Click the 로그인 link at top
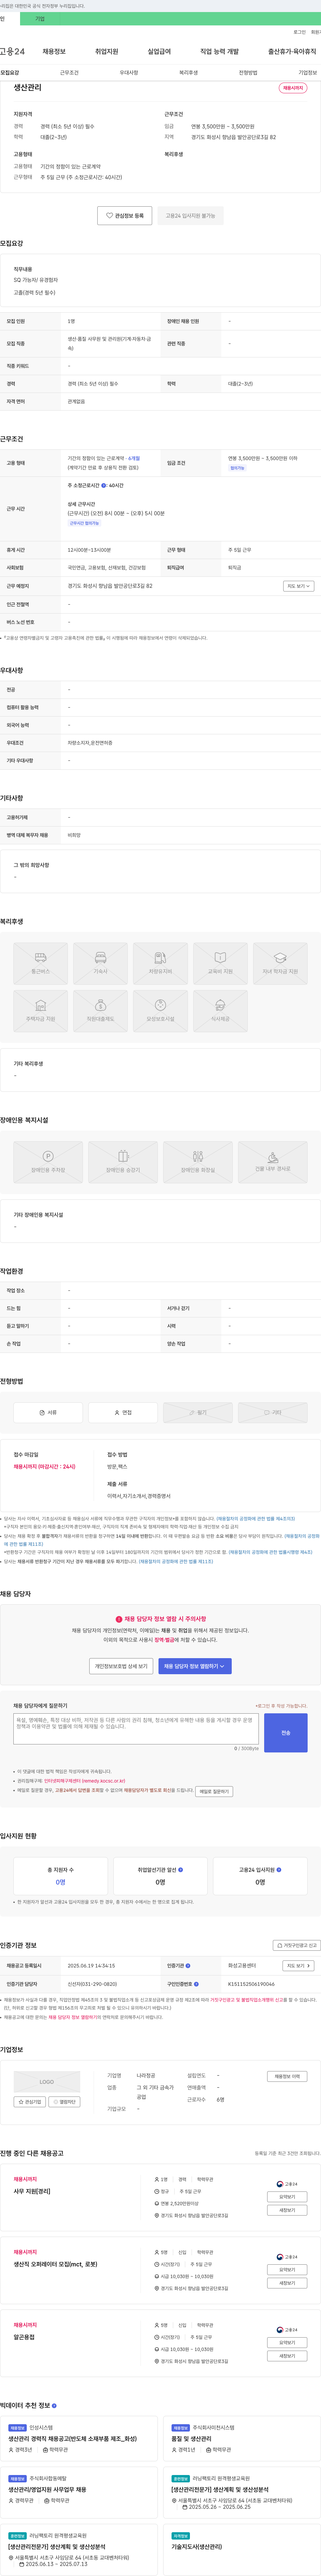This screenshot has width=321, height=2576. pos(299,32)
